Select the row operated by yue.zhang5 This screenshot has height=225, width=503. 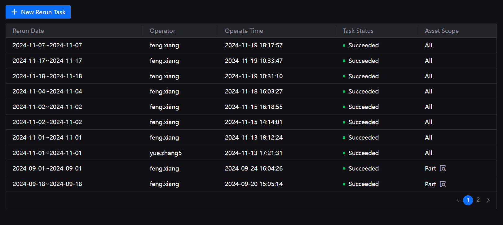point(165,153)
